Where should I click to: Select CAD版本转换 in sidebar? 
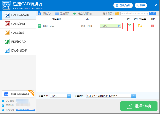click(x=18, y=15)
